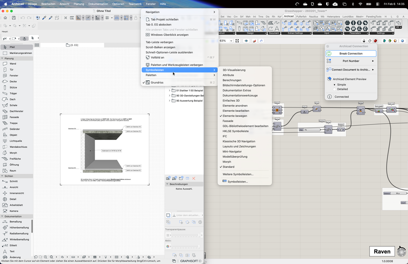
Task: Collapse the Sichten toolbox section
Action: pos(2,176)
